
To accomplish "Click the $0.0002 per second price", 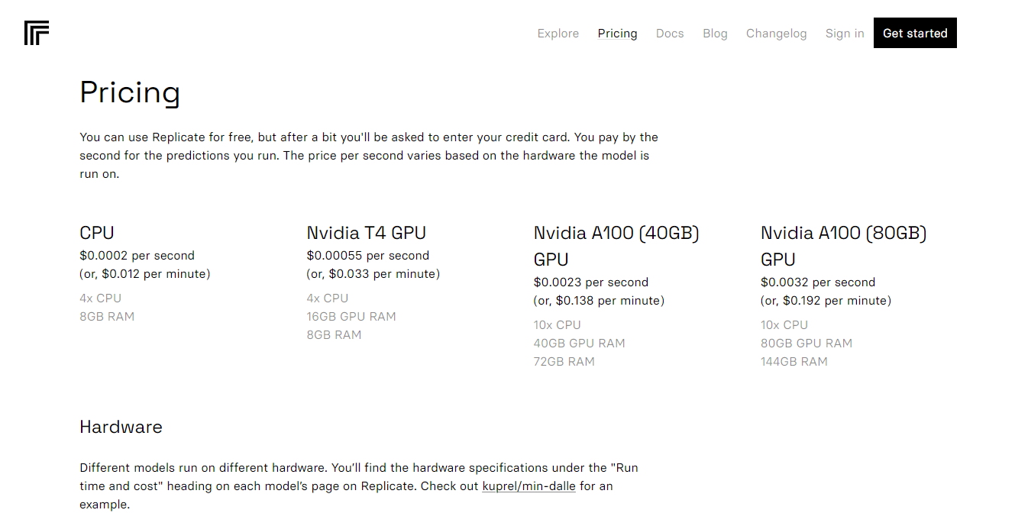I will (137, 256).
